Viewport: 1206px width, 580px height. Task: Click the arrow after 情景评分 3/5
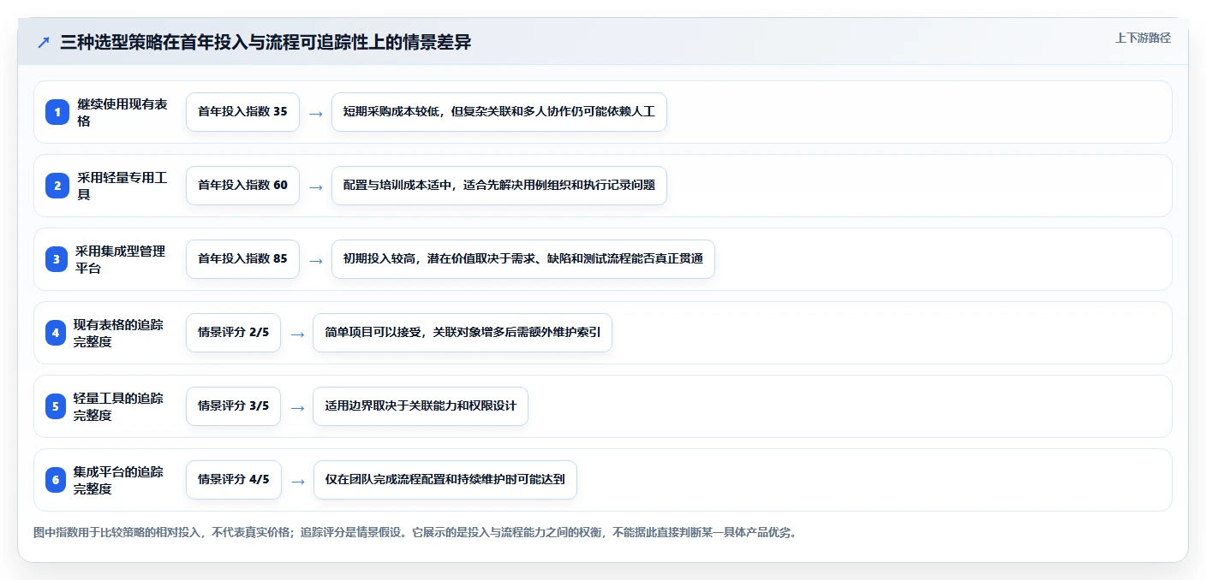pos(297,407)
